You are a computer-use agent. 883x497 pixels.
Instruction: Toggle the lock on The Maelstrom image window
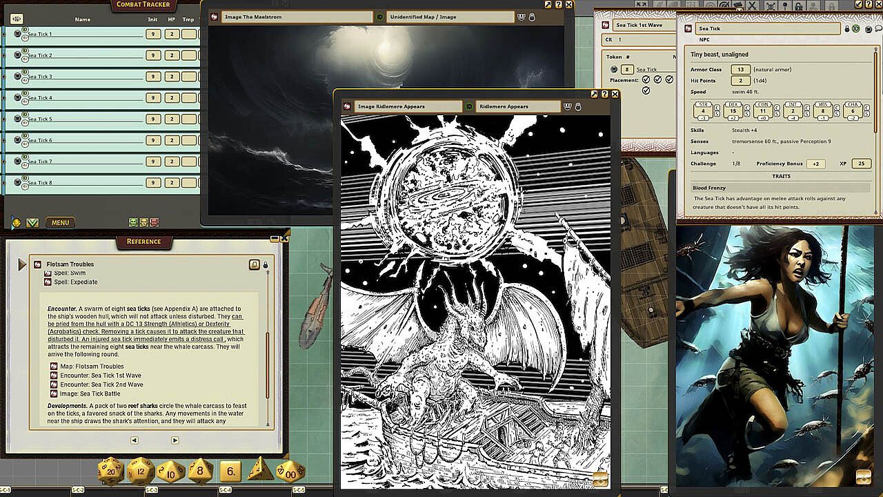point(532,17)
